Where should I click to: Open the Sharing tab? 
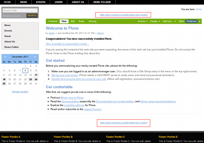[92, 21]
